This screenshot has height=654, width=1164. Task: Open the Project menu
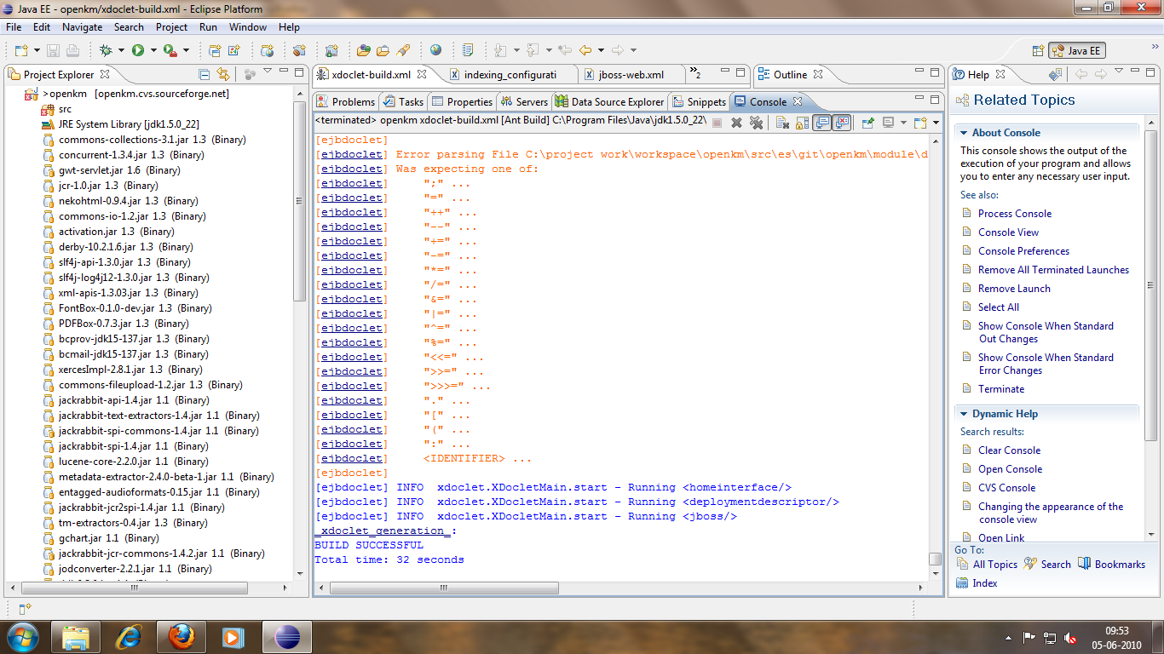(171, 27)
